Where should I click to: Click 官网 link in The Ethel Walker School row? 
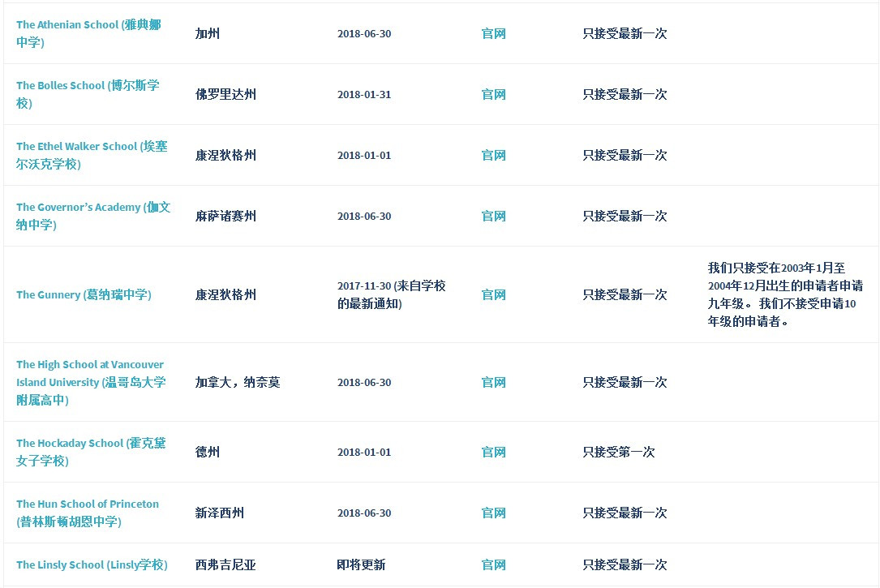493,155
